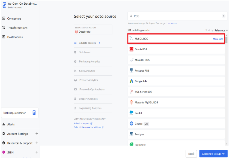The height and width of the screenshot is (160, 230).
Task: Click the Oracle RDS red logo
Action: click(132, 49)
